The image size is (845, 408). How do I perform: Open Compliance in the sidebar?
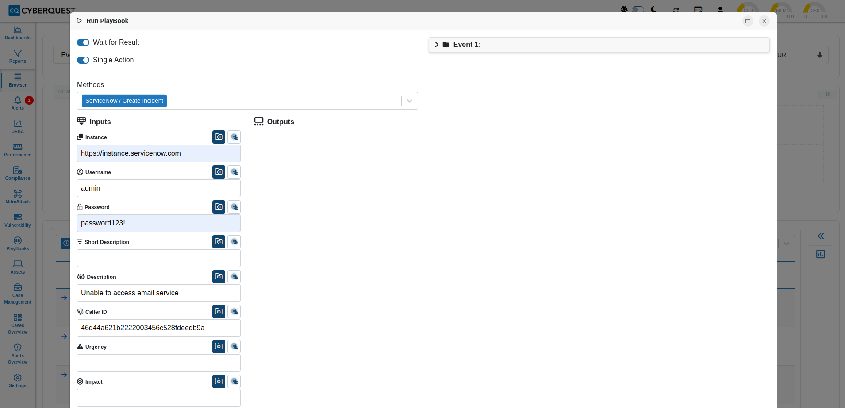(x=18, y=174)
